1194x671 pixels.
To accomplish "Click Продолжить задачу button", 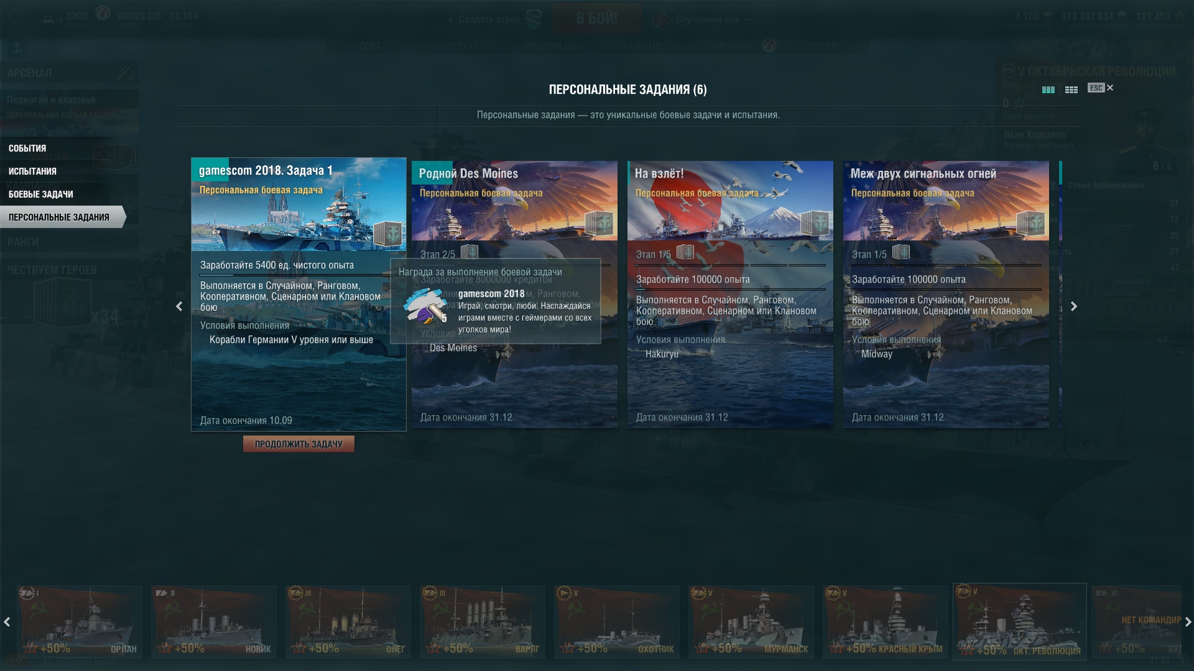I will pyautogui.click(x=298, y=444).
